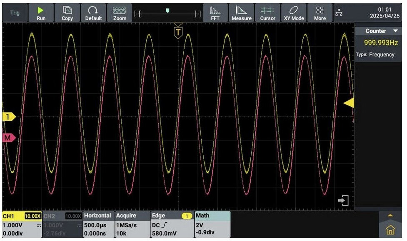
Task: Open the Measure tool
Action: pos(242,13)
